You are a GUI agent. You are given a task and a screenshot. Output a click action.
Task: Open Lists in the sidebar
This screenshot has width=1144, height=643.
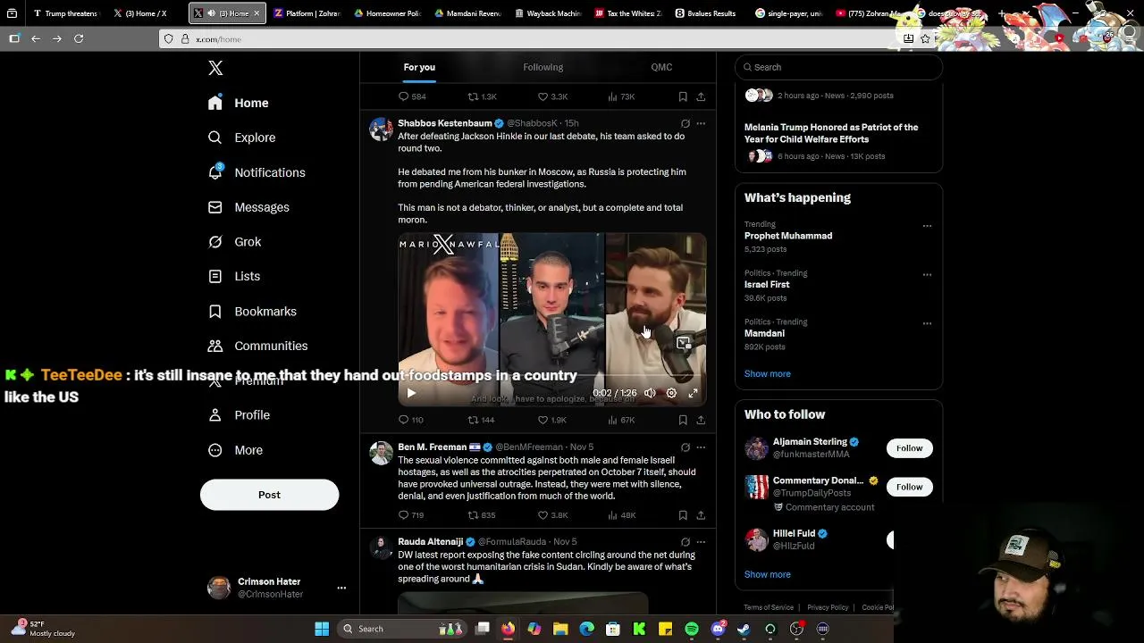click(x=233, y=277)
